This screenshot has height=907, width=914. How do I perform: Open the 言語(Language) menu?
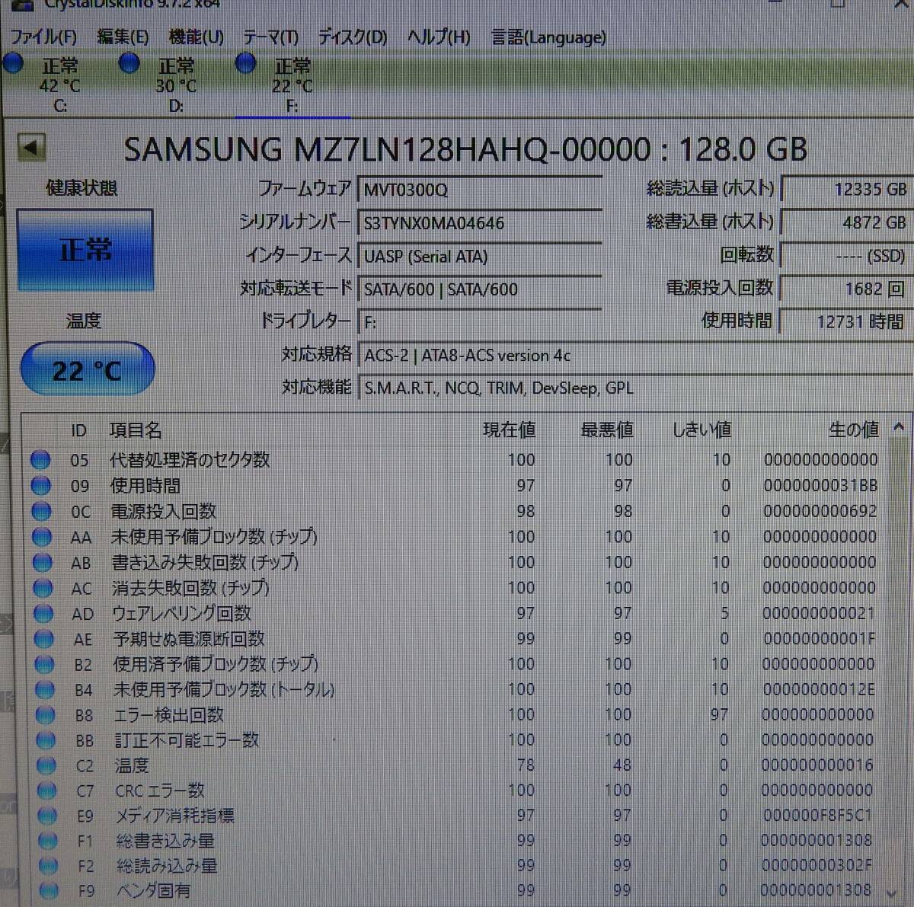click(548, 37)
